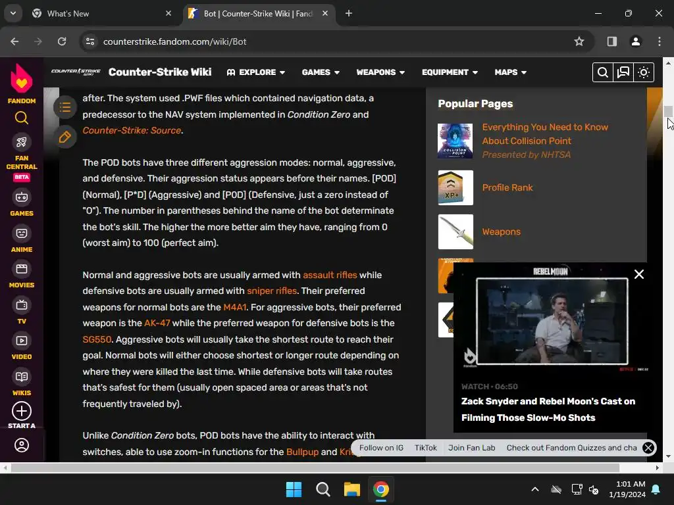Click the Fandom sidebar search icon

(22, 118)
